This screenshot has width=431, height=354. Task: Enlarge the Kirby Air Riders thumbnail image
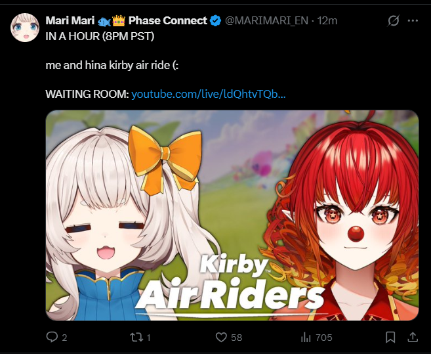[232, 215]
